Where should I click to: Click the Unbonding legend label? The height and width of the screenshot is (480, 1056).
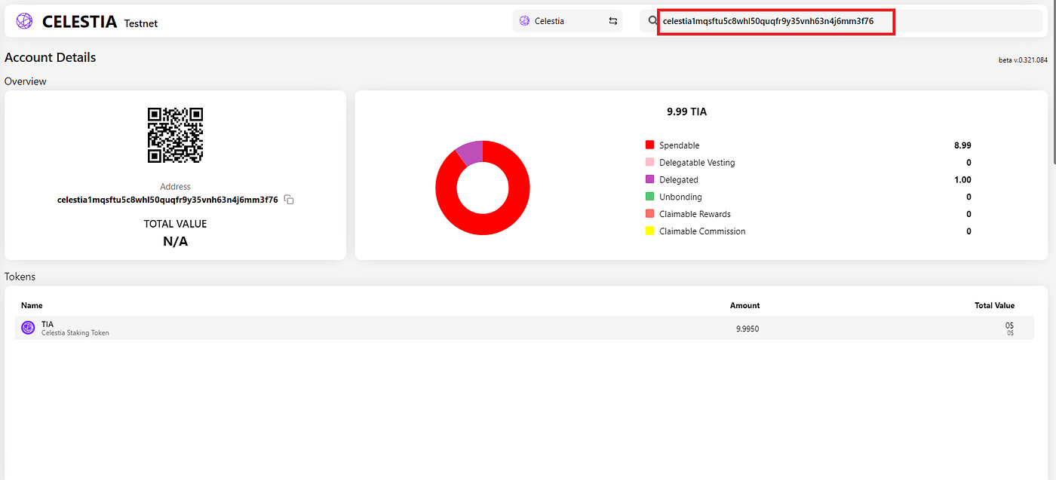click(x=680, y=197)
